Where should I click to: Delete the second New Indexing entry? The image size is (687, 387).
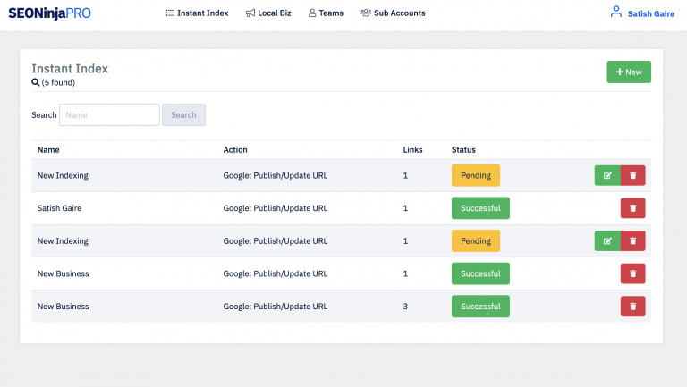point(632,240)
